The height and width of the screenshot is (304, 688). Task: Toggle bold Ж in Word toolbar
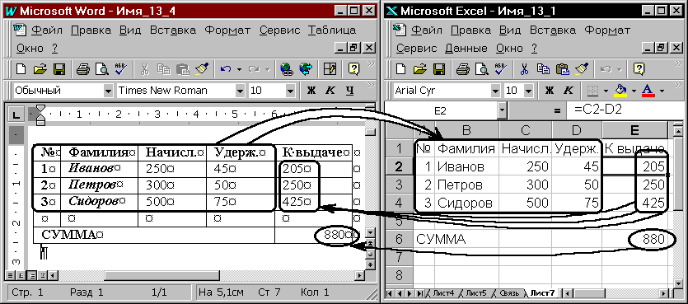(311, 91)
